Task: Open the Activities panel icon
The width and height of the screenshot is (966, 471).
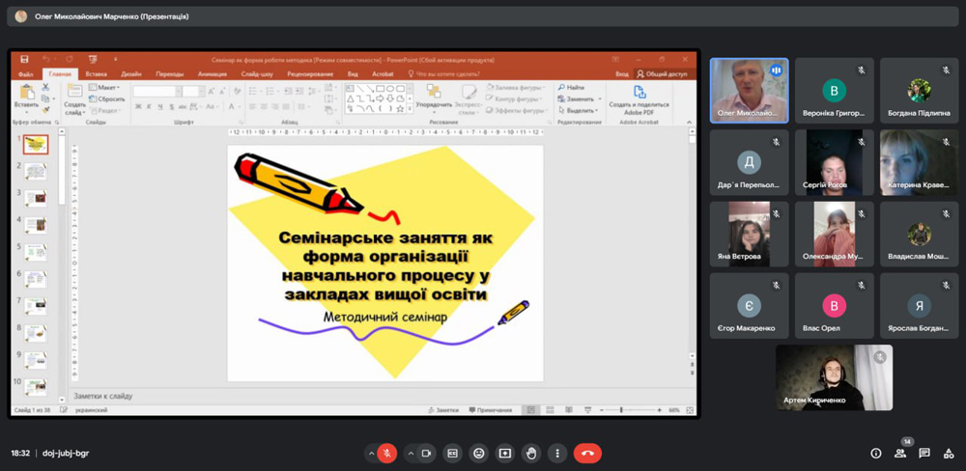Action: tap(949, 453)
